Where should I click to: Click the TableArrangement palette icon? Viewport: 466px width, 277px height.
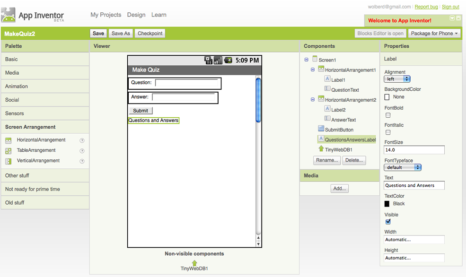(x=9, y=151)
